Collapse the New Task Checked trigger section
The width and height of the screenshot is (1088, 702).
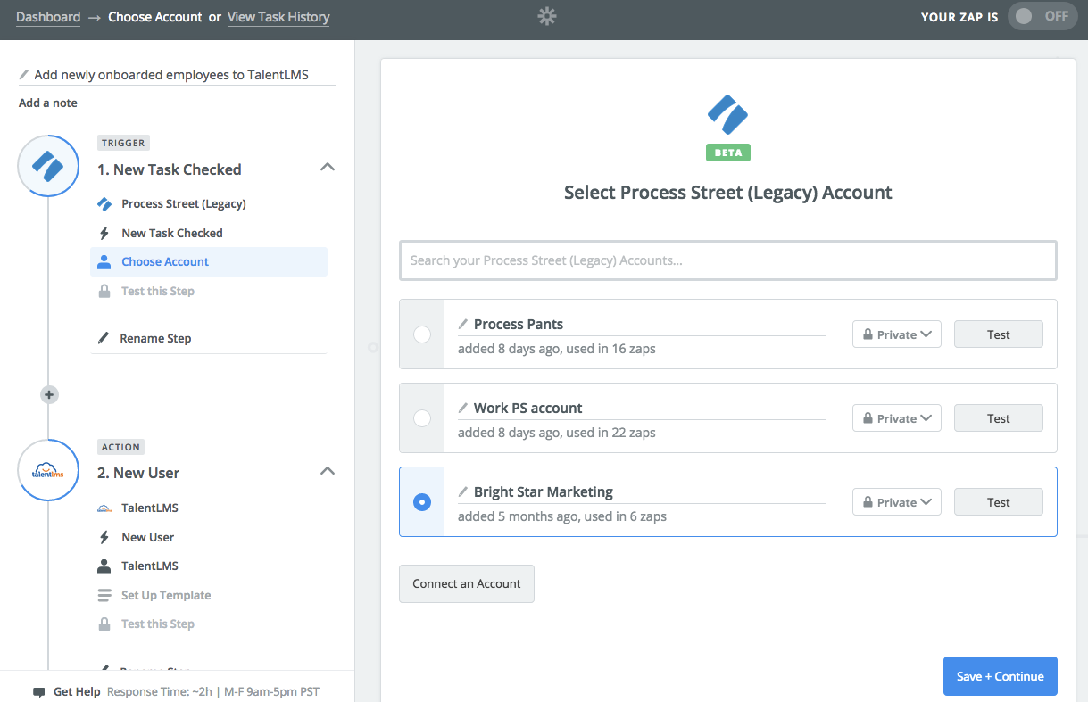(328, 167)
